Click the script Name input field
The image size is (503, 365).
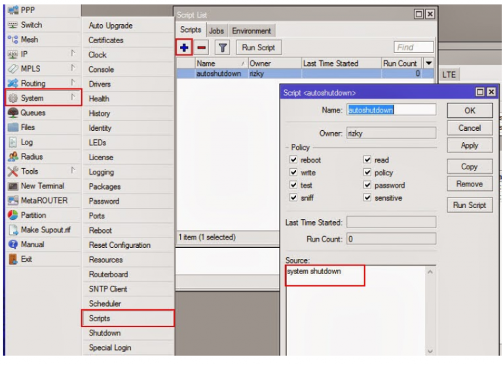pos(391,110)
